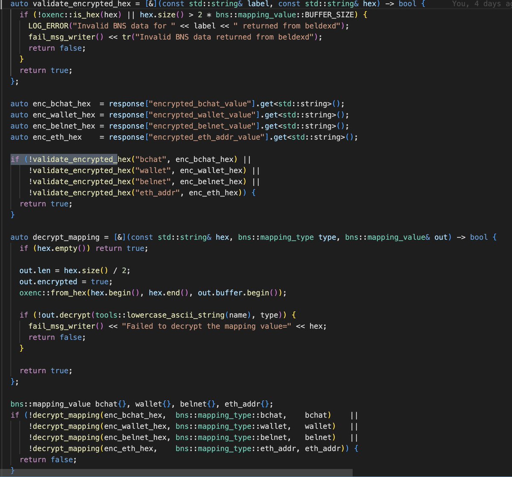Click "Invalid BNS data returned from beldexd" inside tr()
Screen dimensions: 512x477
pos(224,37)
